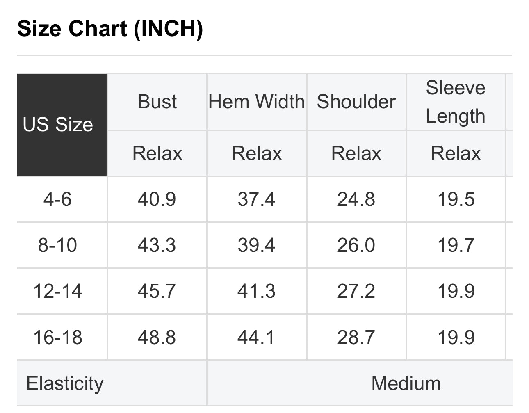The height and width of the screenshot is (413, 529).
Task: Click the 26.0 shoulder measurement cell
Action: 356,245
